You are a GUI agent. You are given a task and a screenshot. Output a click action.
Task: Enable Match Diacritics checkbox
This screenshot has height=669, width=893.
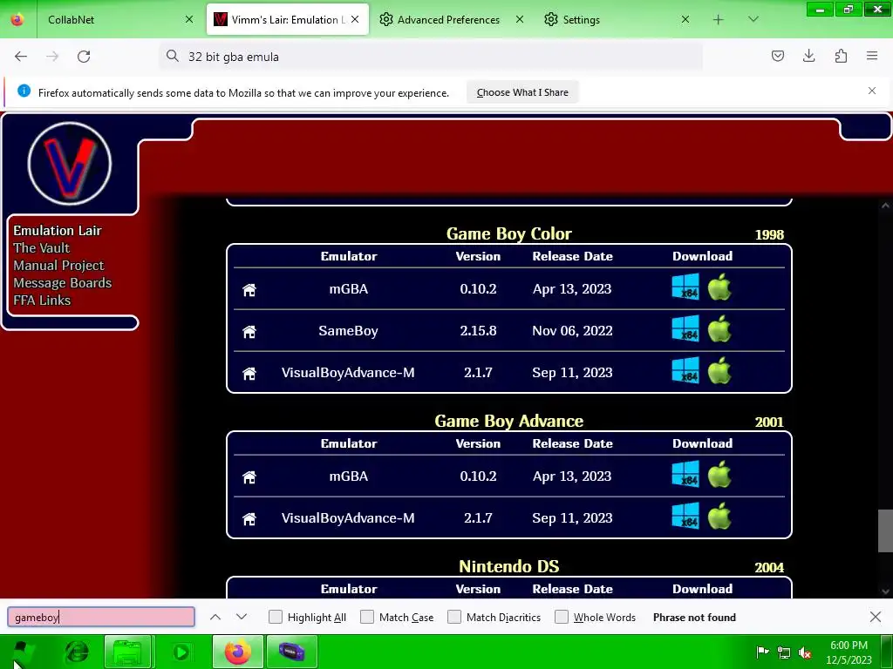coord(454,617)
